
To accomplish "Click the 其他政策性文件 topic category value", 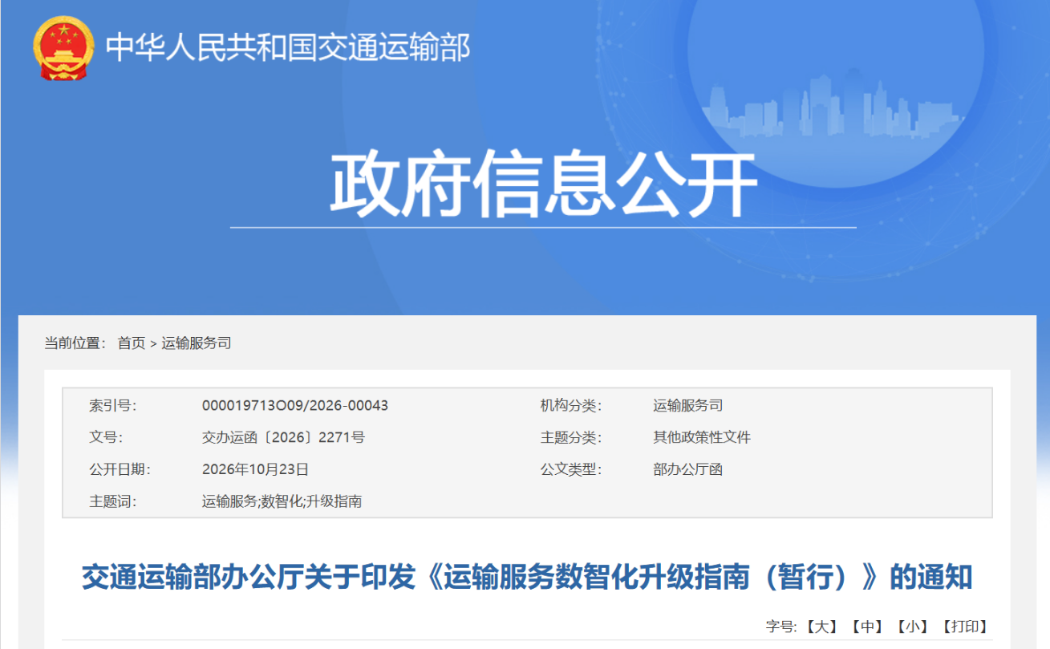I will 702,438.
